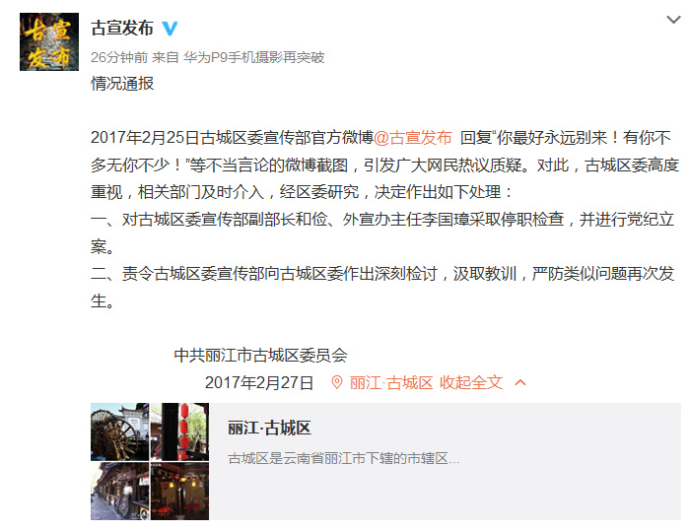Viewport: 689px width, 530px height.
Task: Open the dim restaurant interior thumbnail
Action: pos(179,491)
